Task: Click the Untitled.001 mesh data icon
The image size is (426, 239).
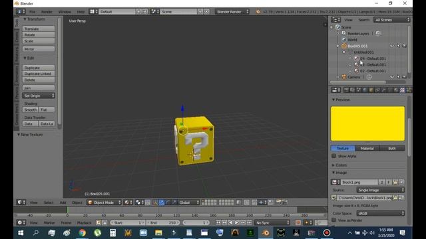Action: pos(350,52)
